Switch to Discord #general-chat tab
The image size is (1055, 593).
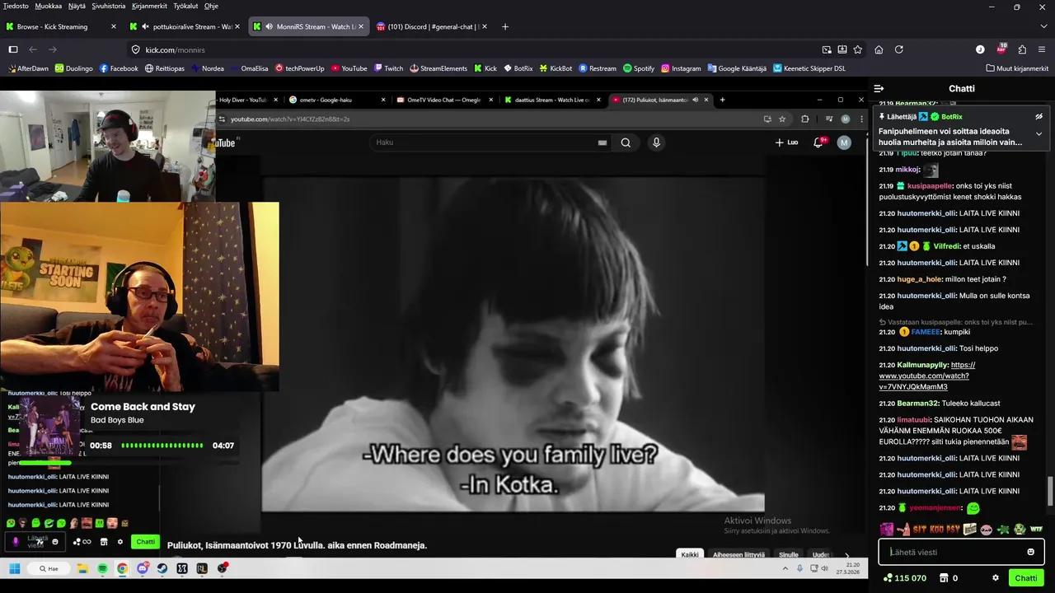433,26
